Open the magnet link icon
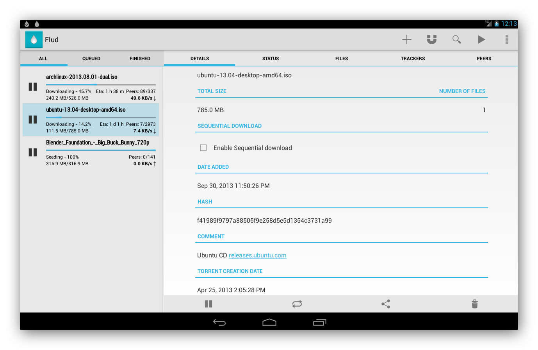The height and width of the screenshot is (350, 538). tap(432, 39)
